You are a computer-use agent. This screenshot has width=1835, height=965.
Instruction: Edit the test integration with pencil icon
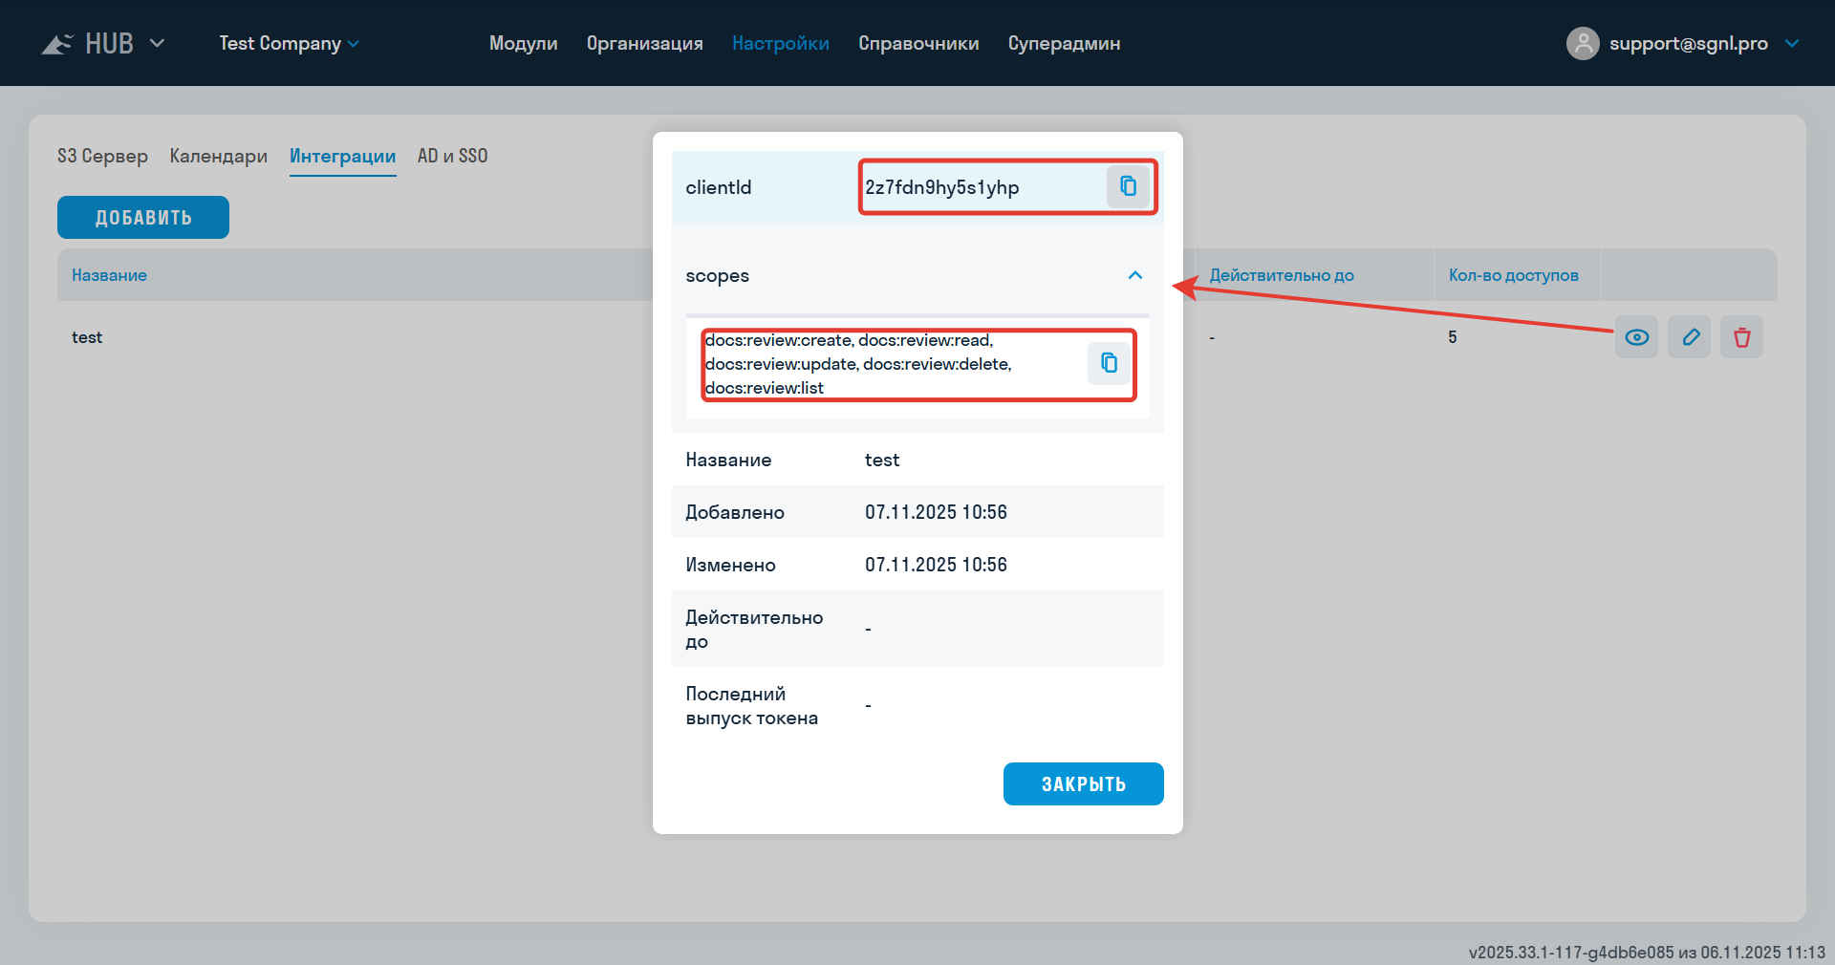[x=1690, y=337]
